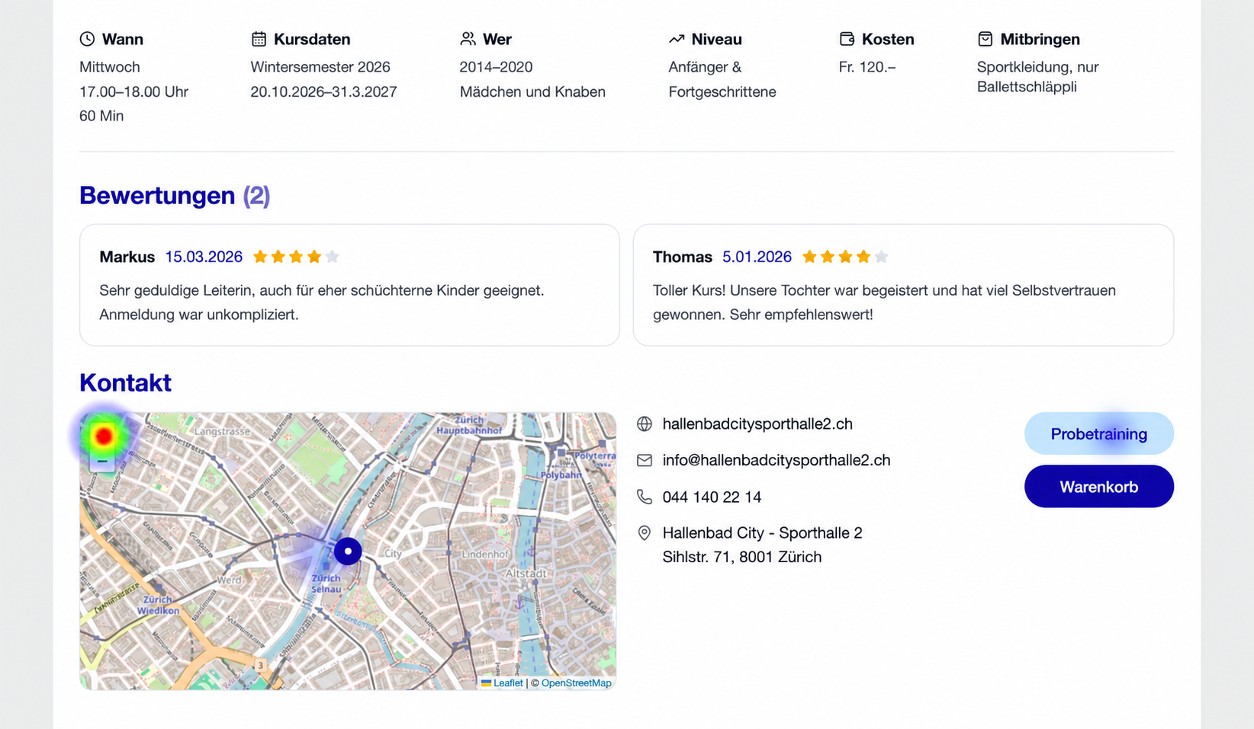
Task: Click the Altstadt label on the map
Action: (526, 573)
